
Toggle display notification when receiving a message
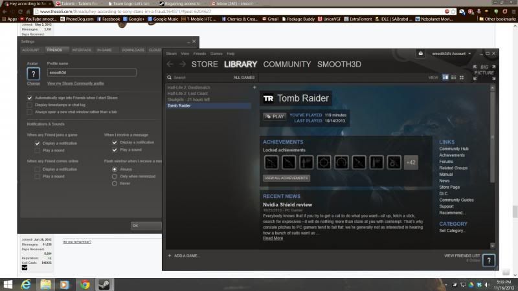point(115,142)
